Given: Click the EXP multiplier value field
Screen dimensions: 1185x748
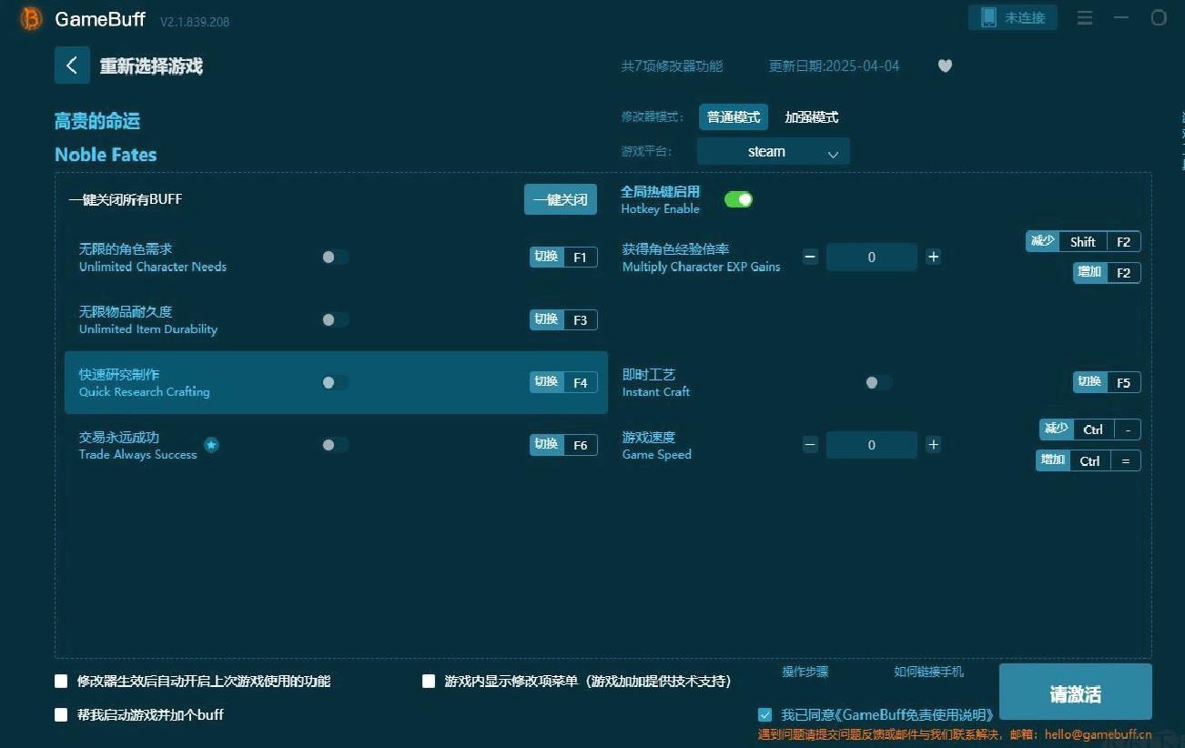Looking at the screenshot, I should pyautogui.click(x=871, y=257).
